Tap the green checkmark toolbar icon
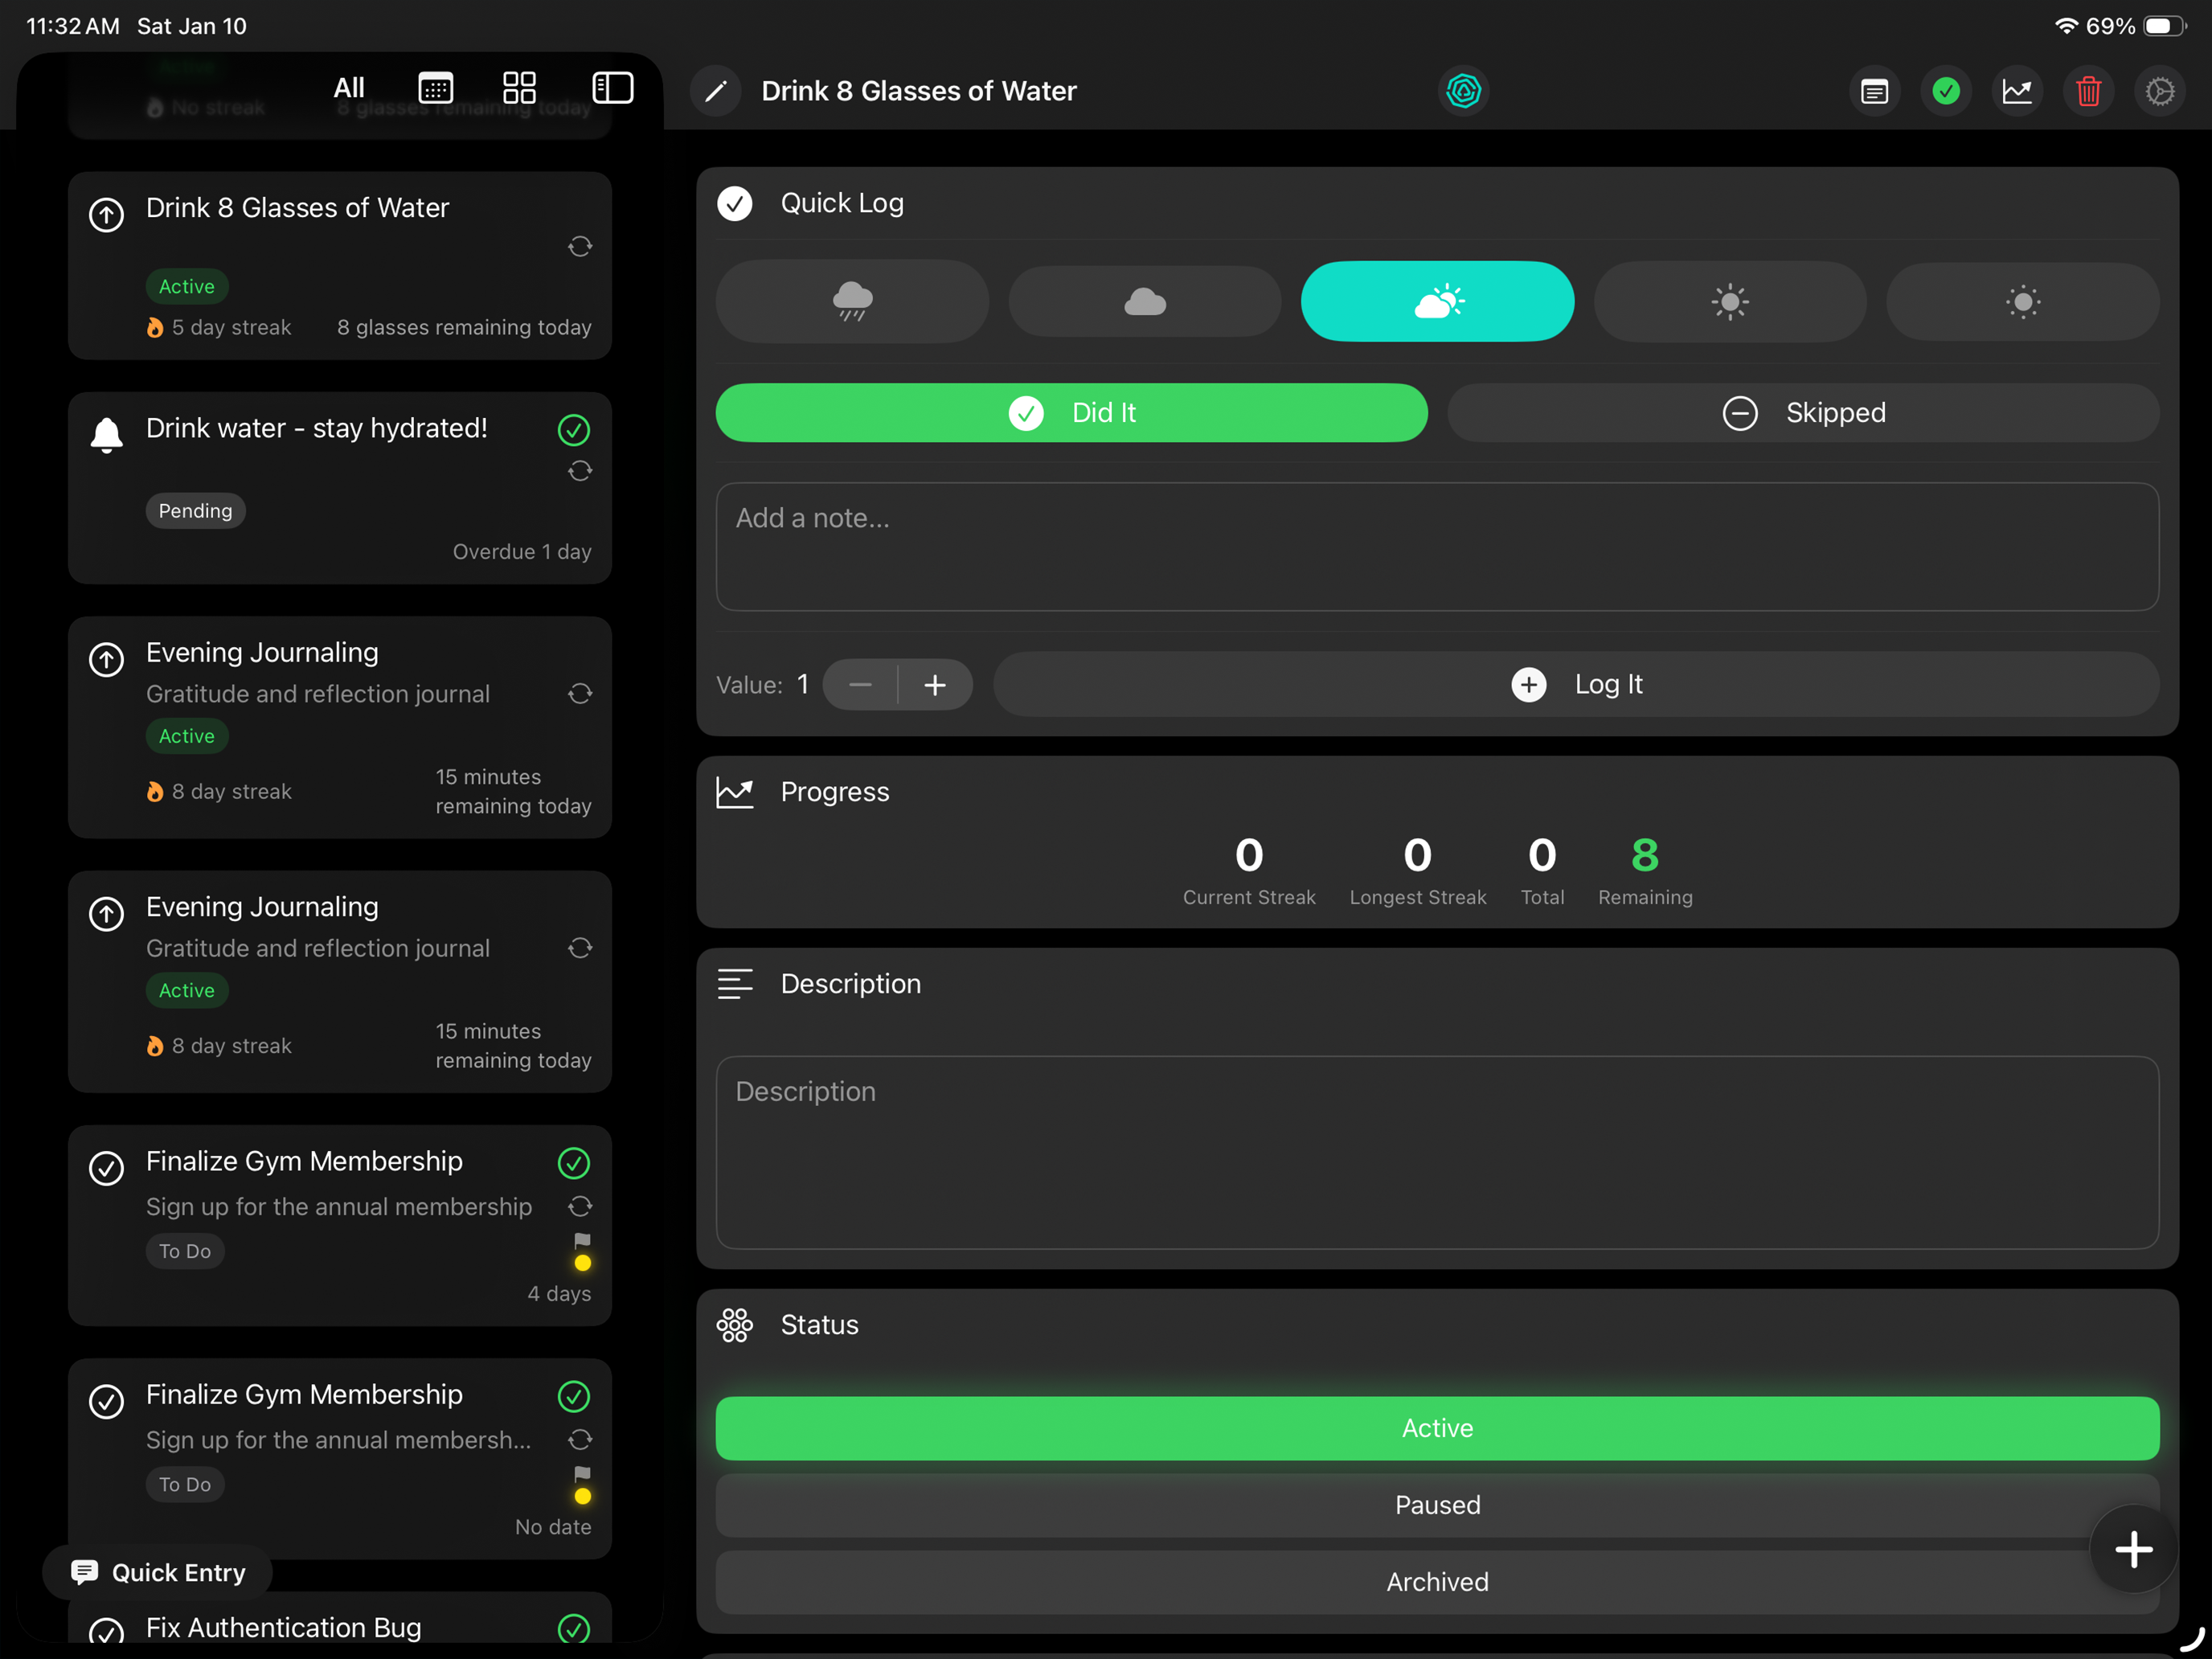The width and height of the screenshot is (2212, 1659). coord(1945,91)
